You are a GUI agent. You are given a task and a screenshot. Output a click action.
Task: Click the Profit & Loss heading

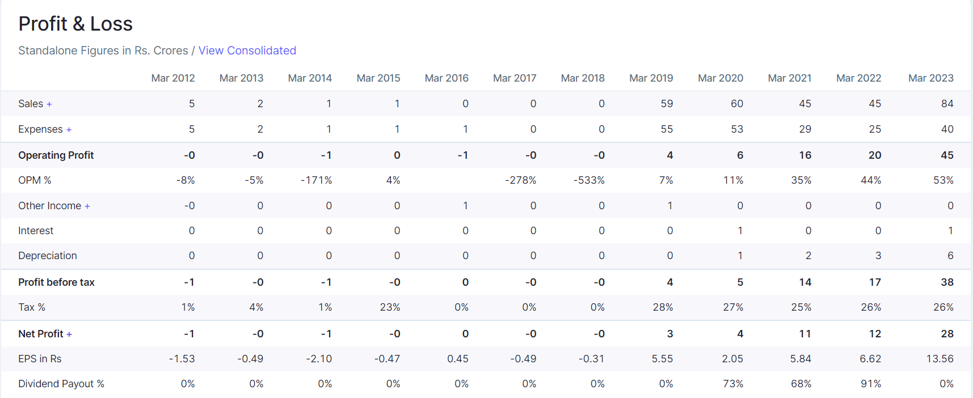75,24
